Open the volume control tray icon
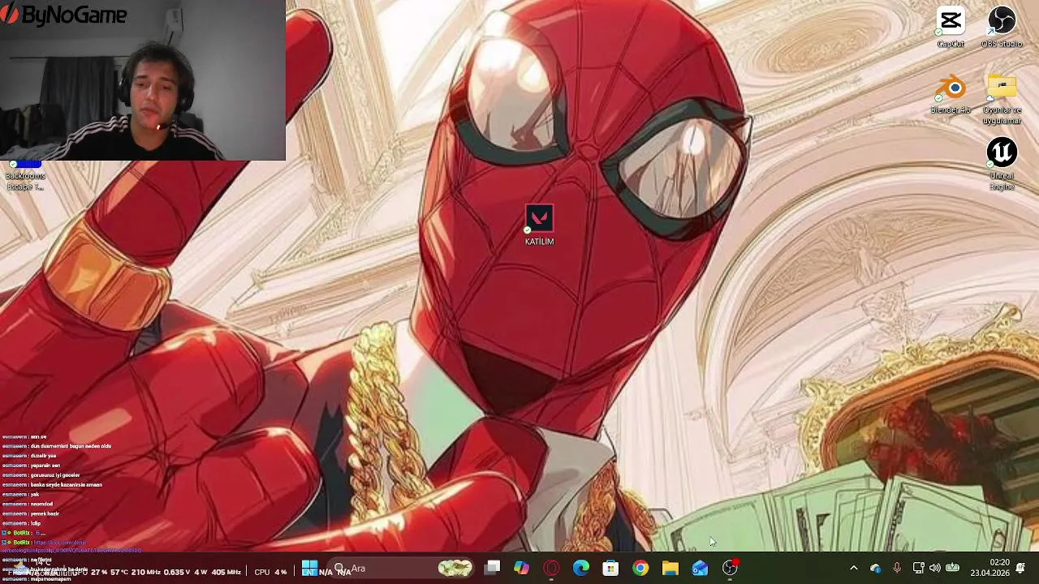This screenshot has height=584, width=1039. click(935, 569)
